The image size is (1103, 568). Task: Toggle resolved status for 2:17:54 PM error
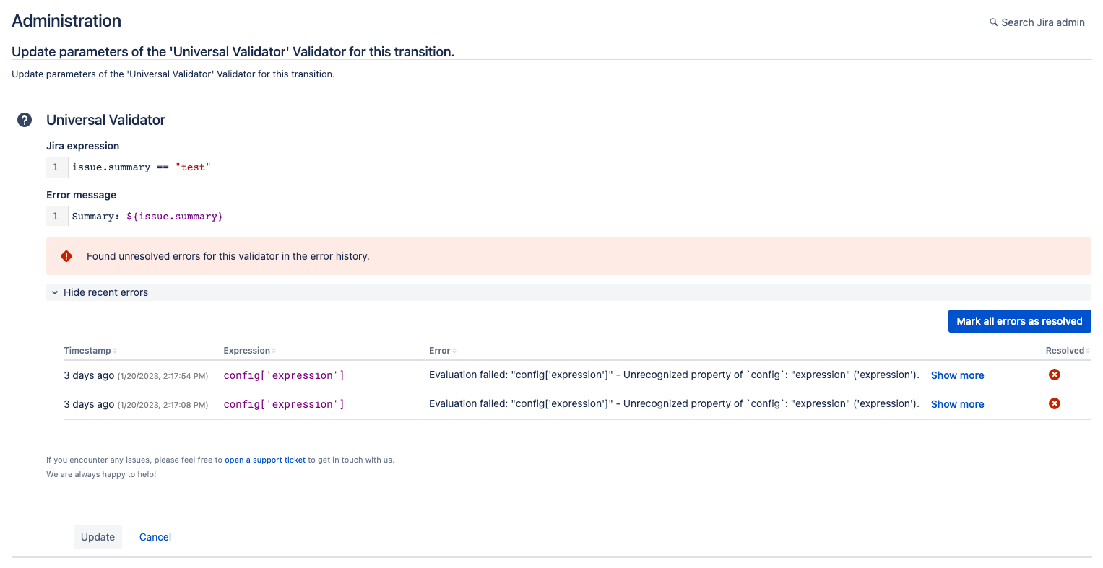click(1054, 375)
